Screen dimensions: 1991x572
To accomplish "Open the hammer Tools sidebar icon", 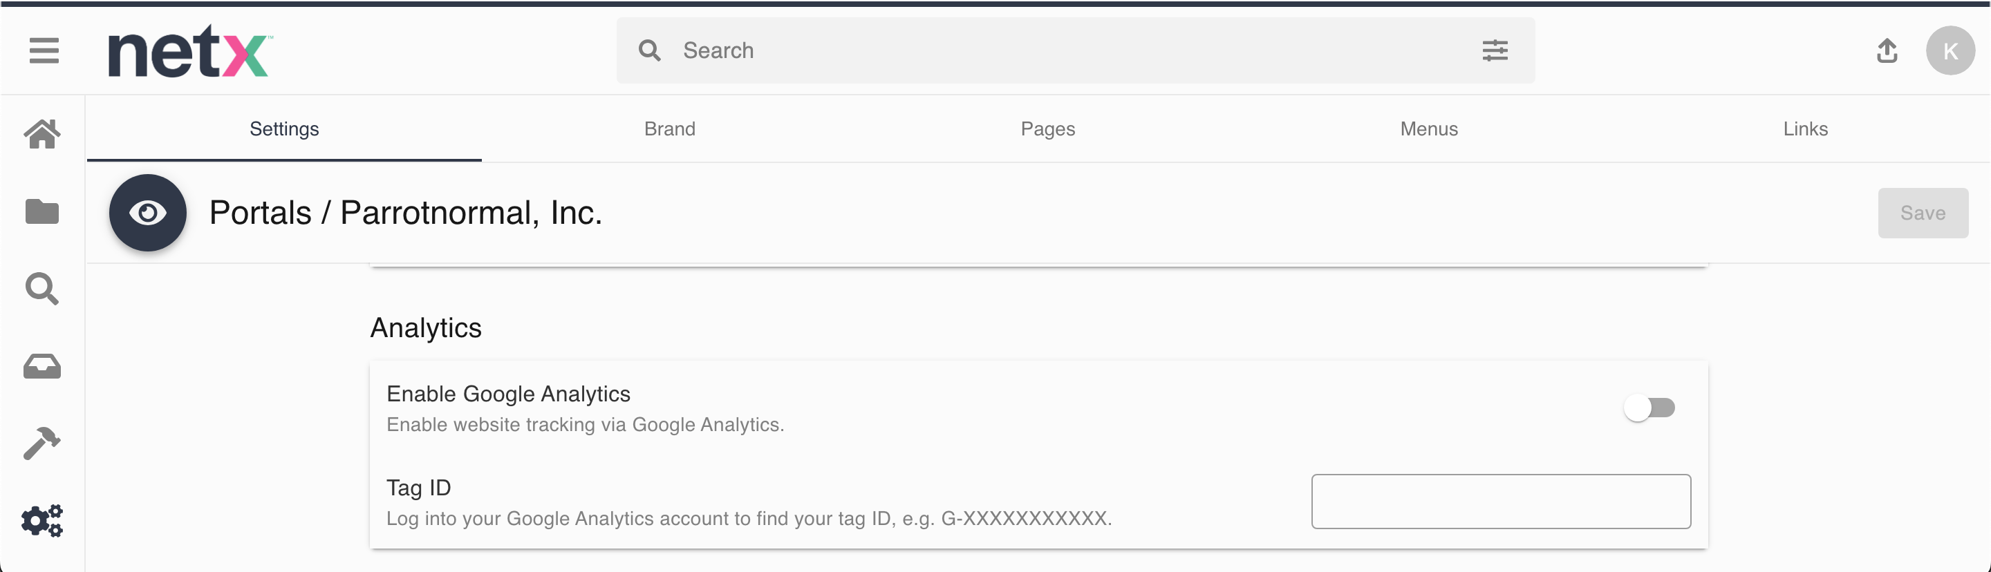I will pos(42,443).
